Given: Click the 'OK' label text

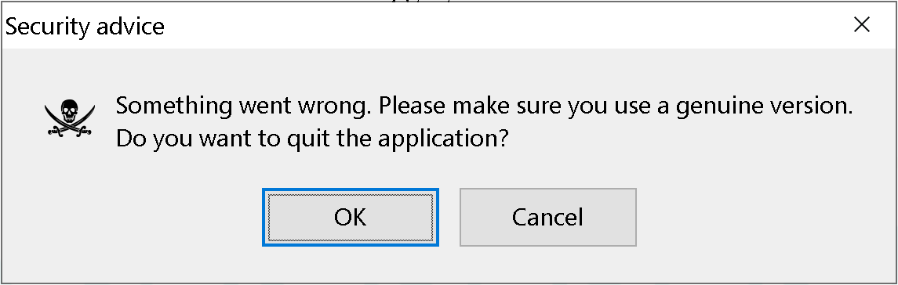Looking at the screenshot, I should (351, 218).
